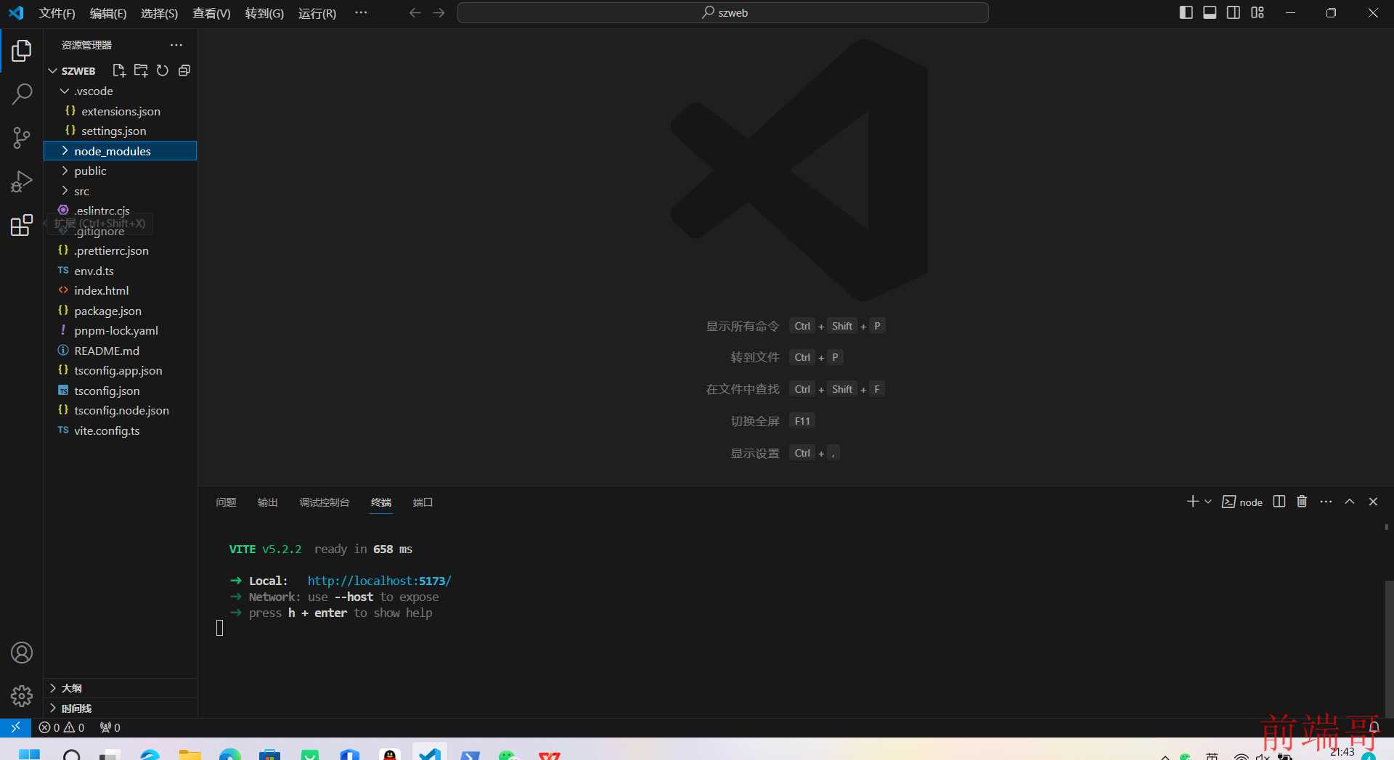
Task: Toggle the bottom panel visibility
Action: click(1210, 13)
